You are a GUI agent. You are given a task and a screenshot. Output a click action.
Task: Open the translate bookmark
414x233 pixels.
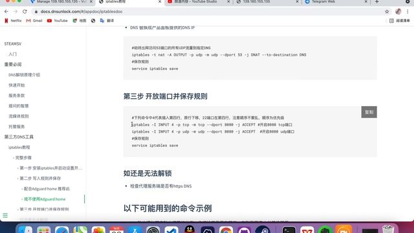click(x=107, y=21)
